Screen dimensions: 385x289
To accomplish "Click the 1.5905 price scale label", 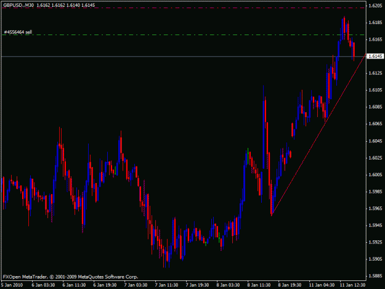I will [x=375, y=259].
